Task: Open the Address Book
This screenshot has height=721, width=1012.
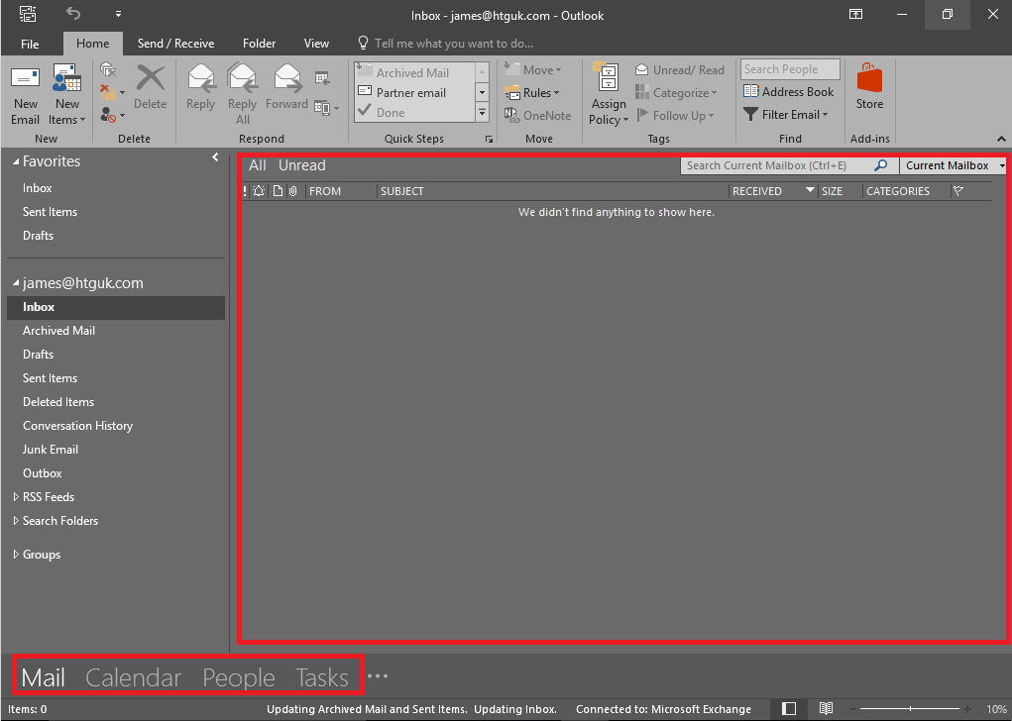Action: coord(789,91)
